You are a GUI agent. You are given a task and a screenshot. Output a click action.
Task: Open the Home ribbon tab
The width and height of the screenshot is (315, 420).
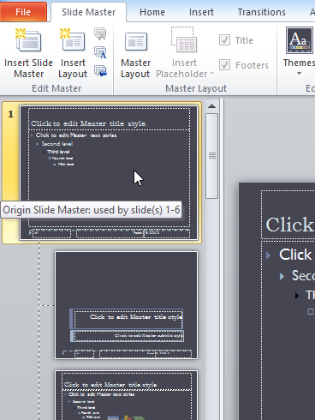coord(152,12)
